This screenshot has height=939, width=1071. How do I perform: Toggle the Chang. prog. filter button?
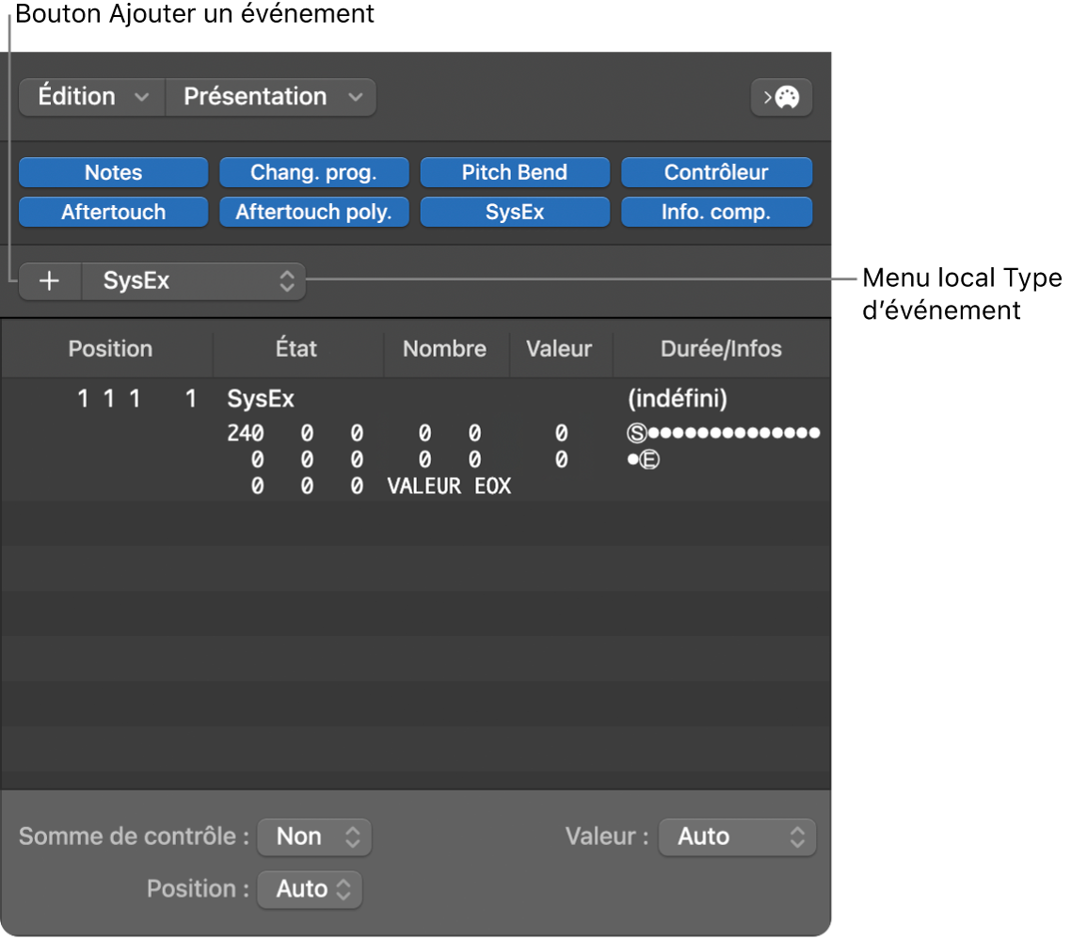coord(313,173)
